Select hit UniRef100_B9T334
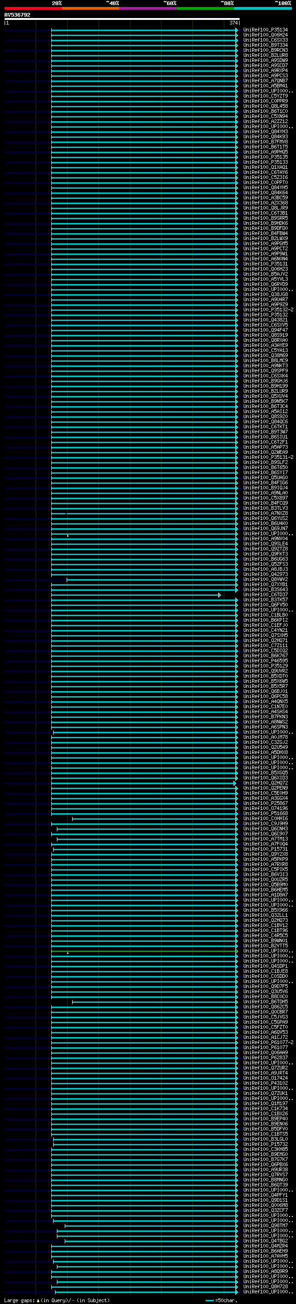 [265, 45]
